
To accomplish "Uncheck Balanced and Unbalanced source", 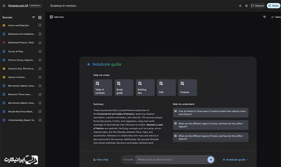I will pos(40,34).
